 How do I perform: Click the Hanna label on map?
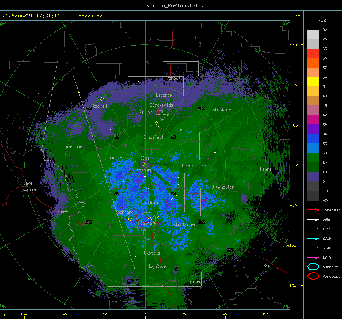tap(266, 169)
